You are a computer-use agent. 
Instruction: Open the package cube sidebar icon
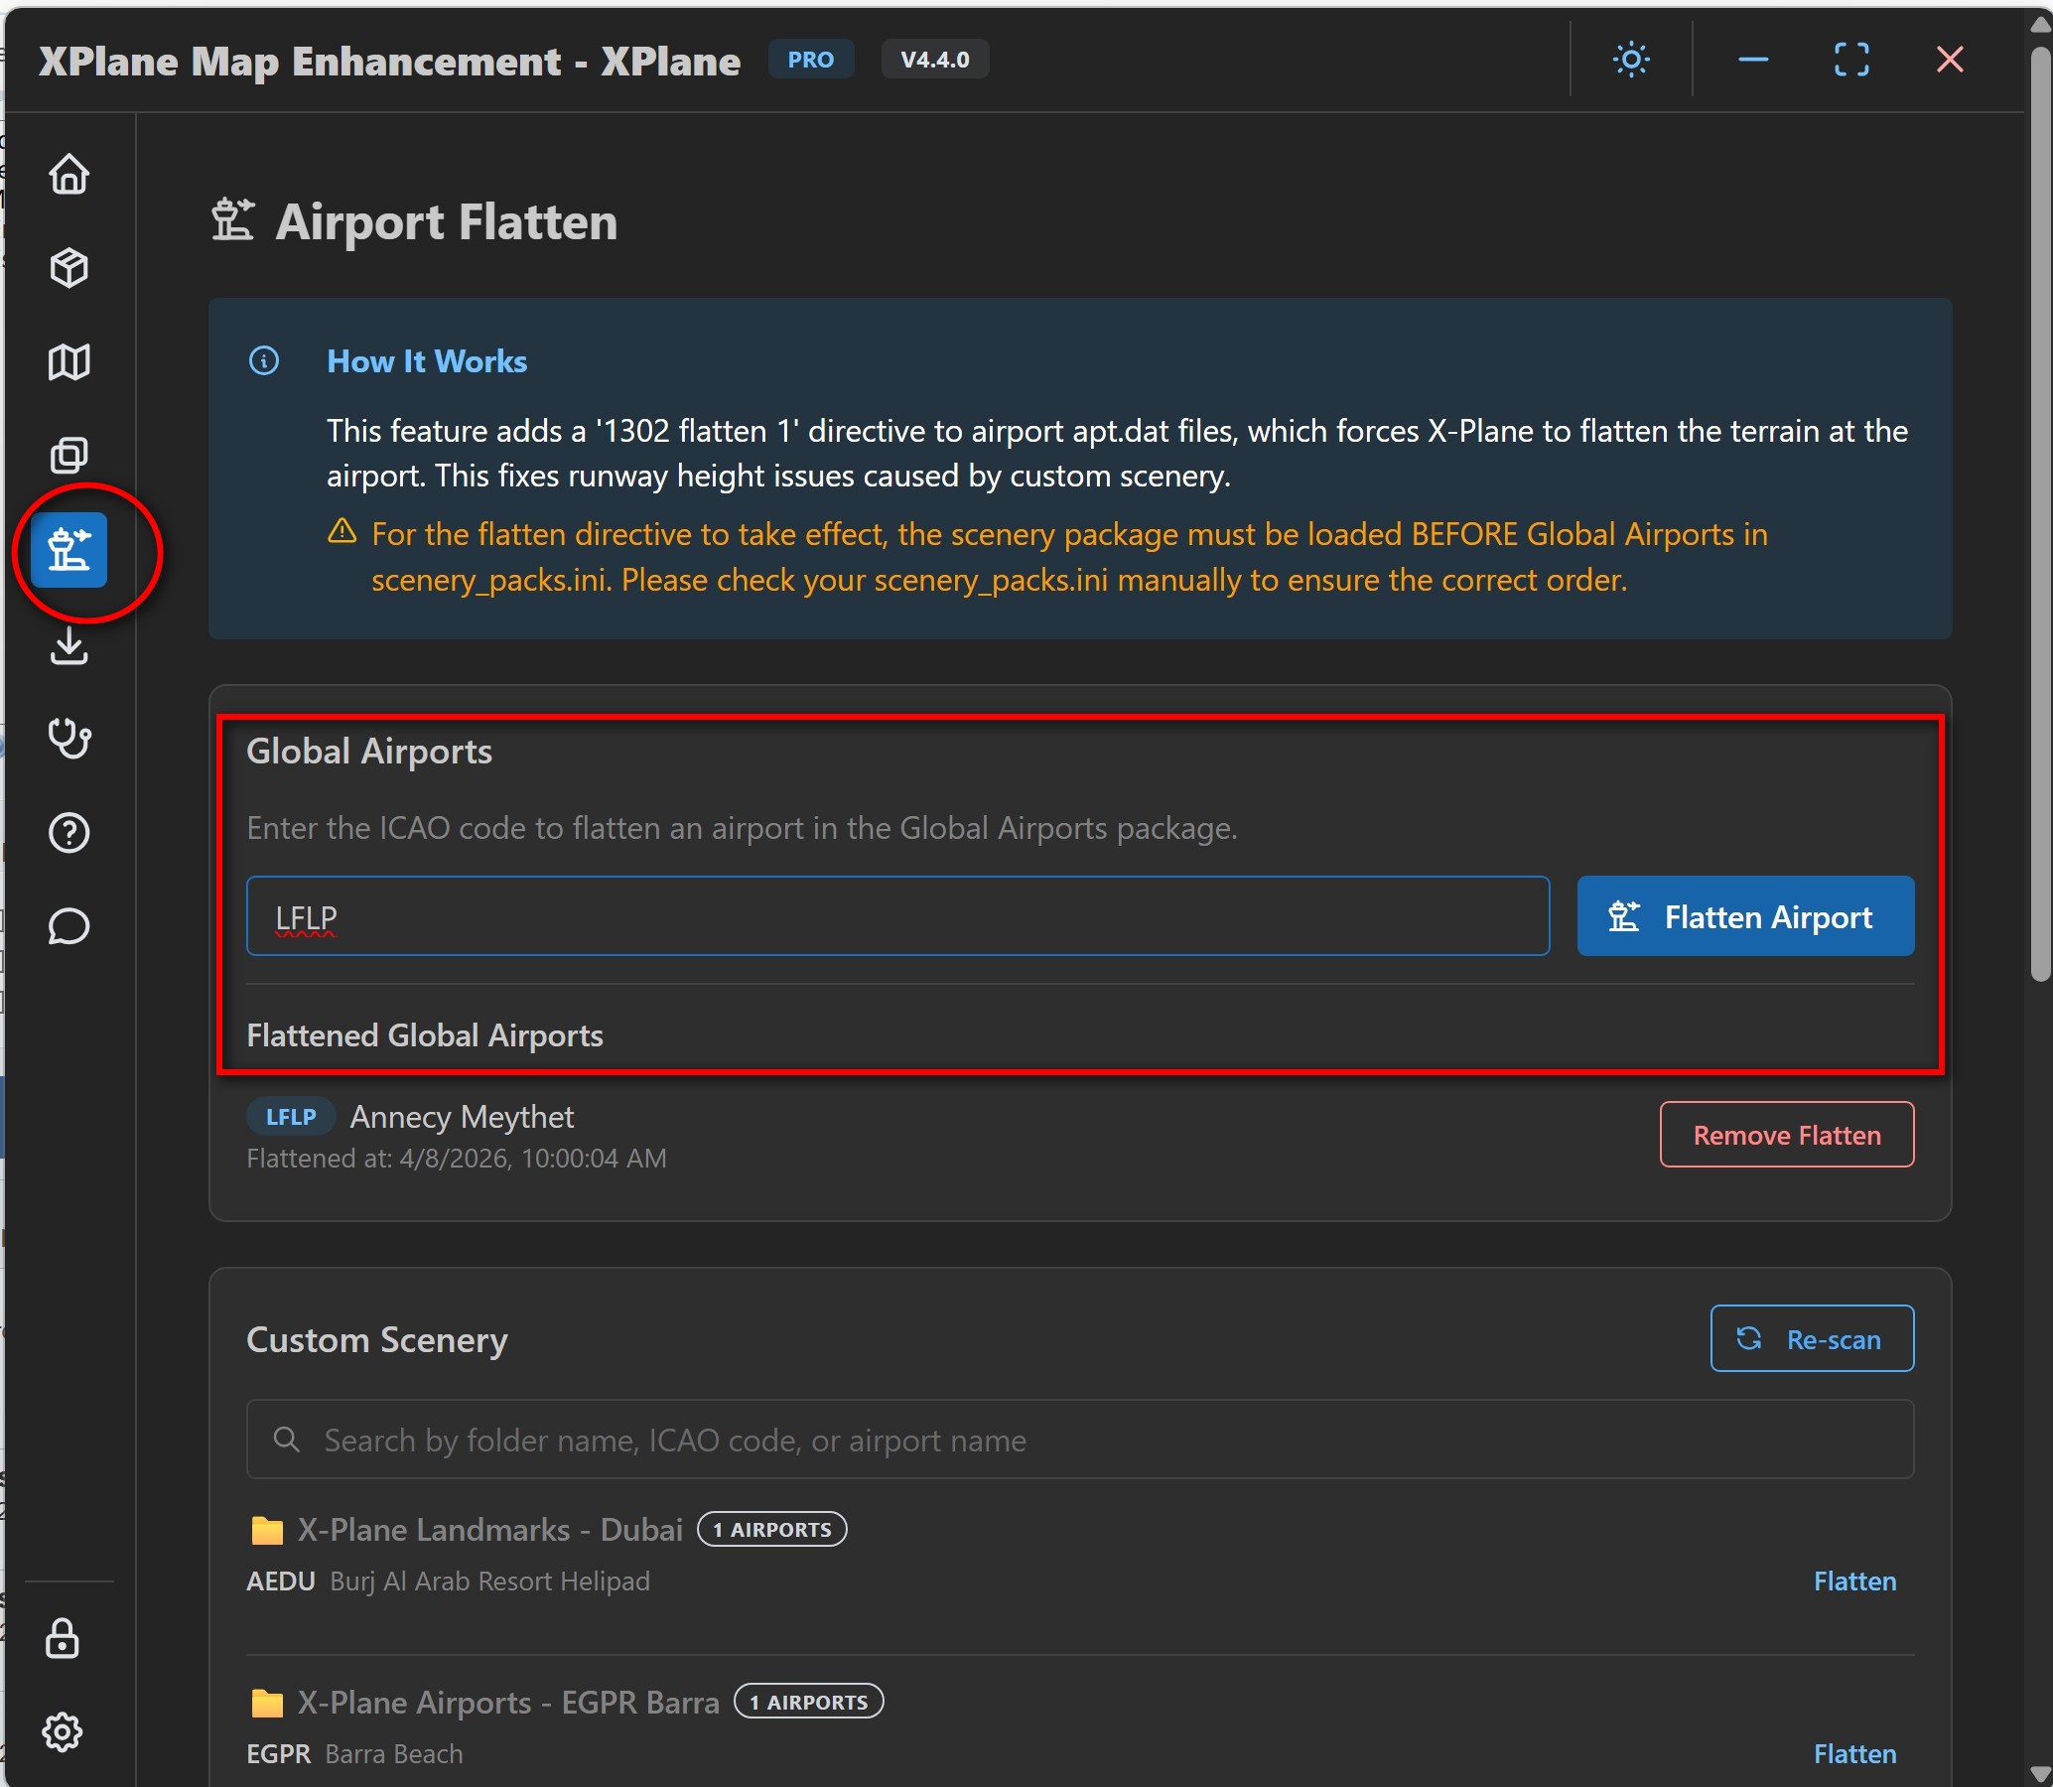pos(68,268)
